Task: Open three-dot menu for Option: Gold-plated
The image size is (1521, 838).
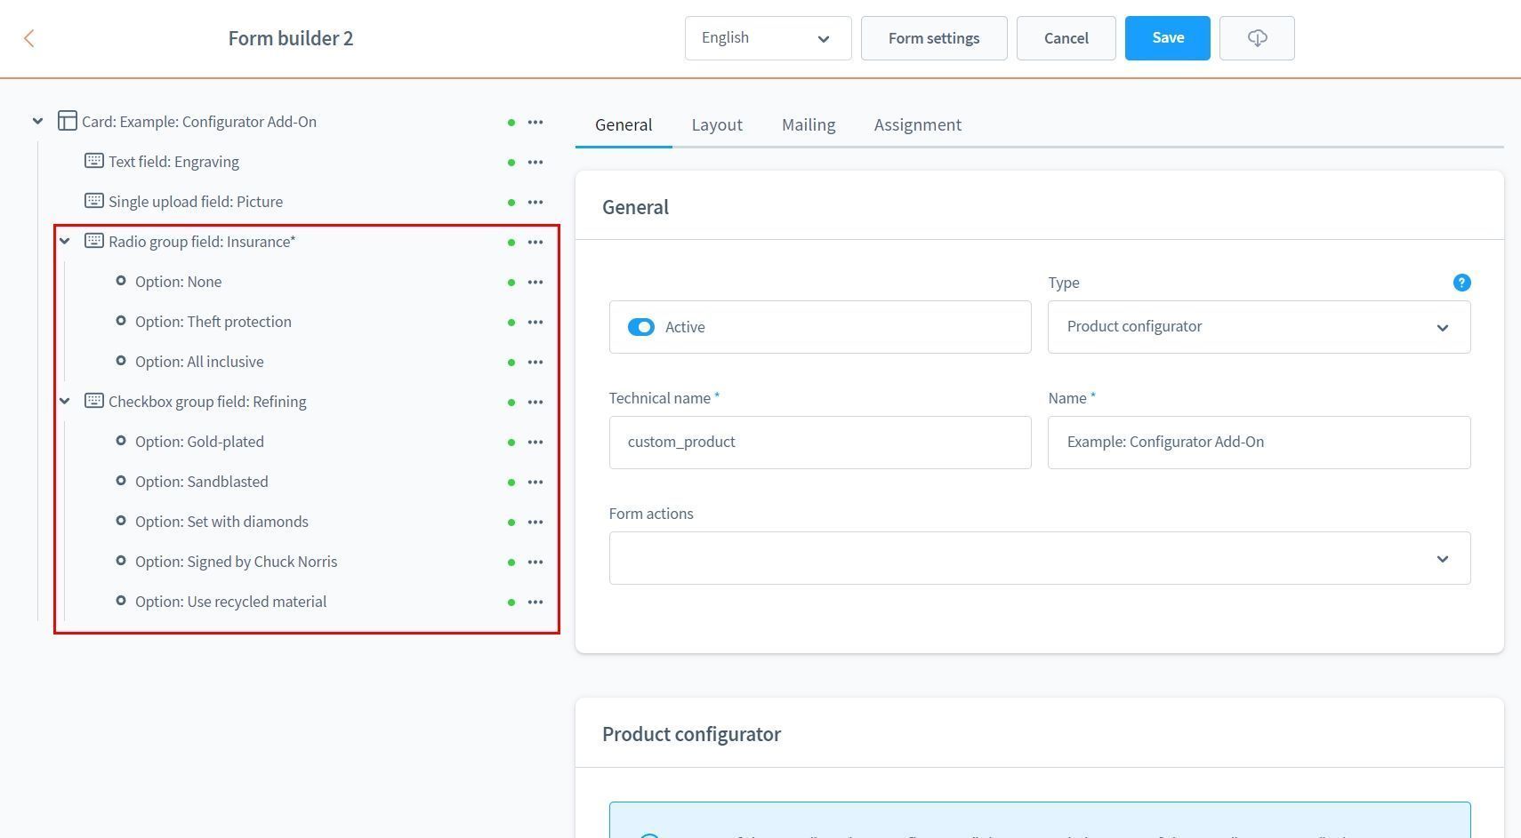Action: (x=535, y=443)
